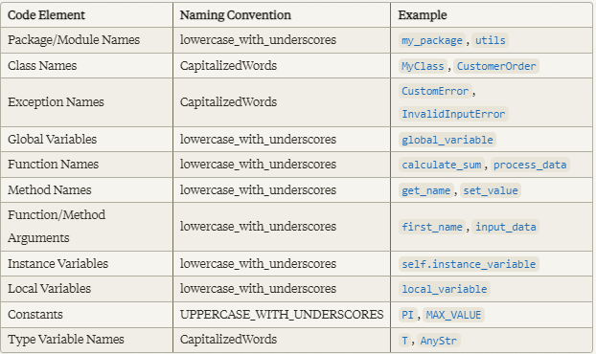Click the AnyStr type variable example
Viewport: 596px width, 354px height.
coord(438,341)
